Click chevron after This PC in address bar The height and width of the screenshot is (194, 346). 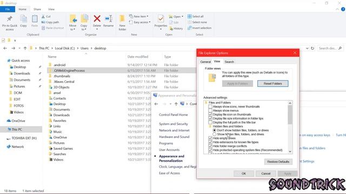[52, 48]
